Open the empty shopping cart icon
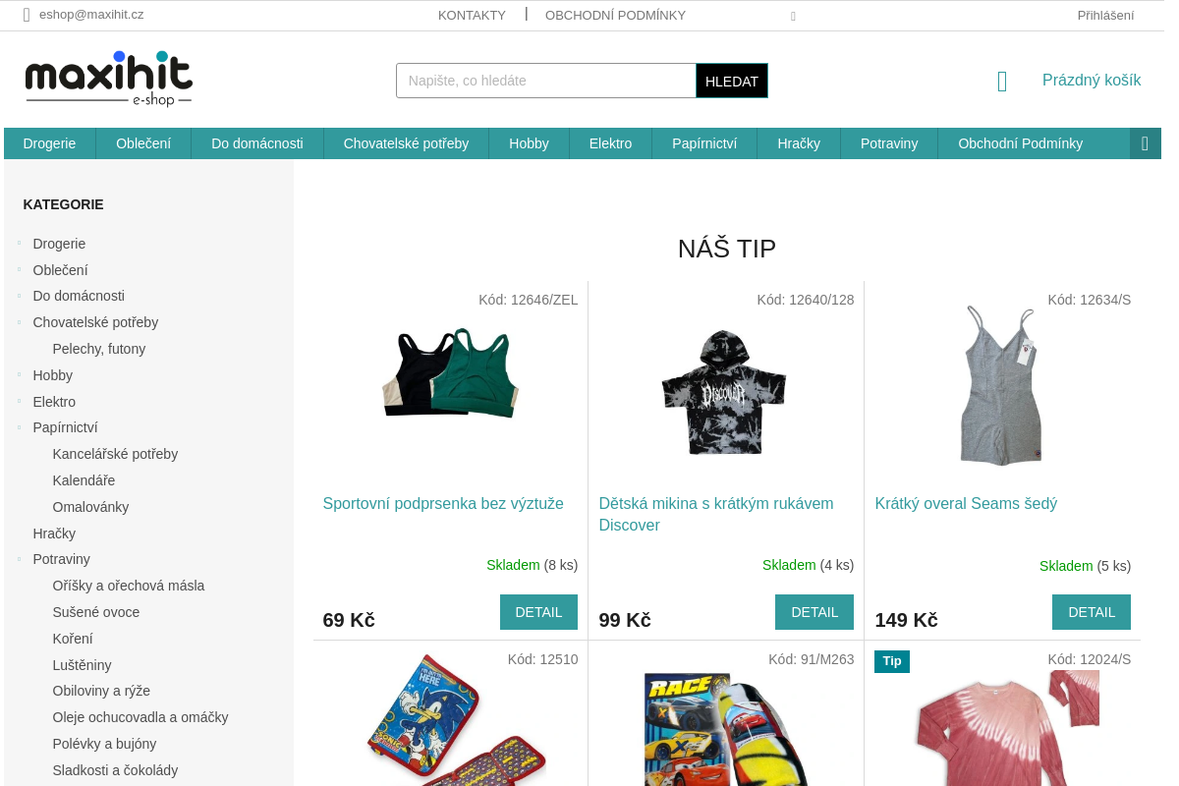Screen dimensions: 1179x786 [x=1002, y=82]
